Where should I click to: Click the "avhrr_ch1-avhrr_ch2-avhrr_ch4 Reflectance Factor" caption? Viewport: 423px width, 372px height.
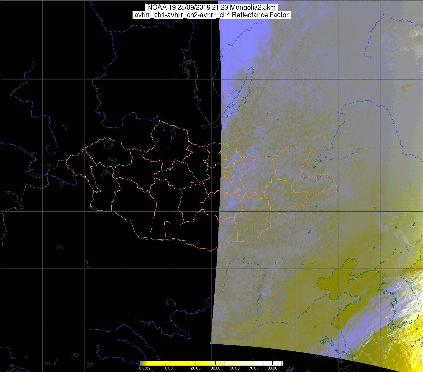(x=212, y=15)
